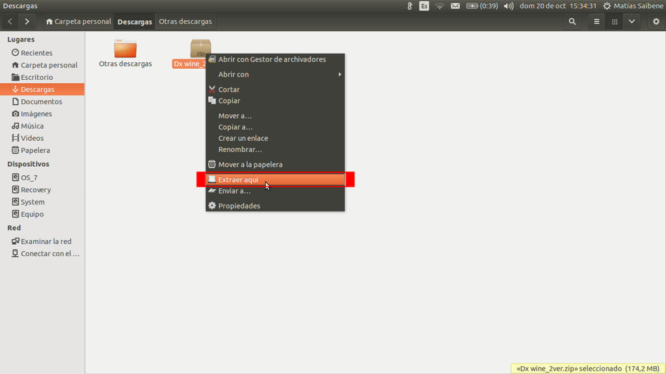This screenshot has height=374, width=666.
Task: Open the Matías Saibene session menu
Action: point(633,6)
